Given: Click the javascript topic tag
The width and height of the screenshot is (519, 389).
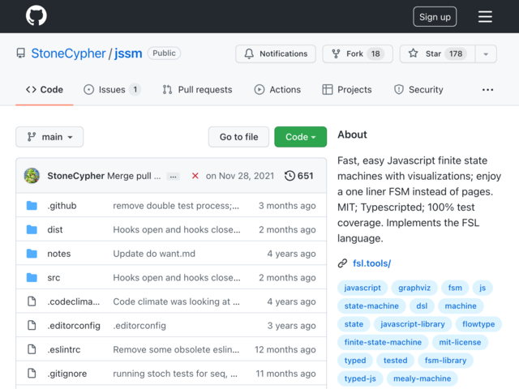Looking at the screenshot, I should tap(362, 288).
